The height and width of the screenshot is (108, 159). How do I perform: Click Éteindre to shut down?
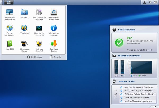tap(56, 57)
